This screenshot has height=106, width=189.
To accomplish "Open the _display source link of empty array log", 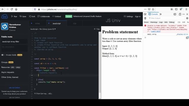I will 182,34.
